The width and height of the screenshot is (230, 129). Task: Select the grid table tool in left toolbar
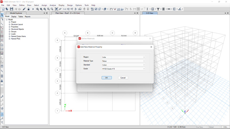click(2, 76)
